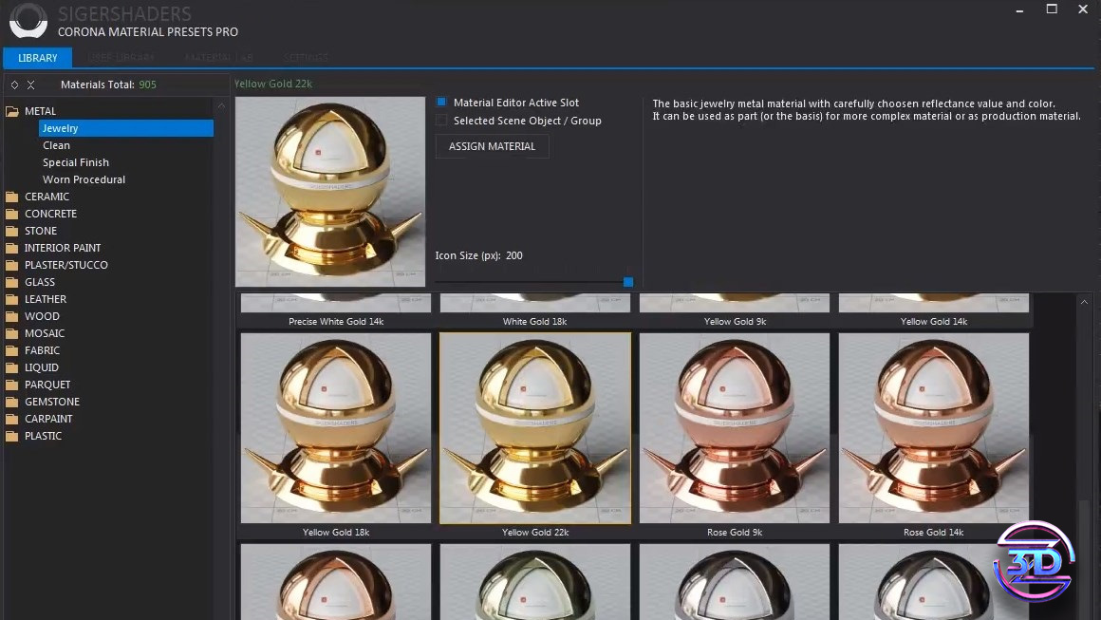Select the Rose Gold 9k material thumbnail

(x=734, y=427)
